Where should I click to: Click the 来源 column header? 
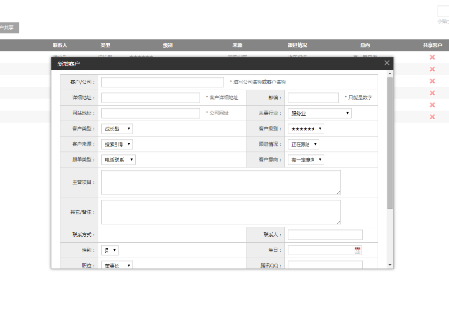coord(237,45)
